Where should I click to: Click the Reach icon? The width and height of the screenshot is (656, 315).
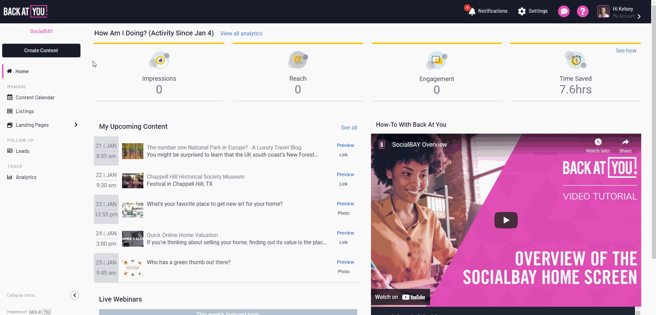click(298, 60)
